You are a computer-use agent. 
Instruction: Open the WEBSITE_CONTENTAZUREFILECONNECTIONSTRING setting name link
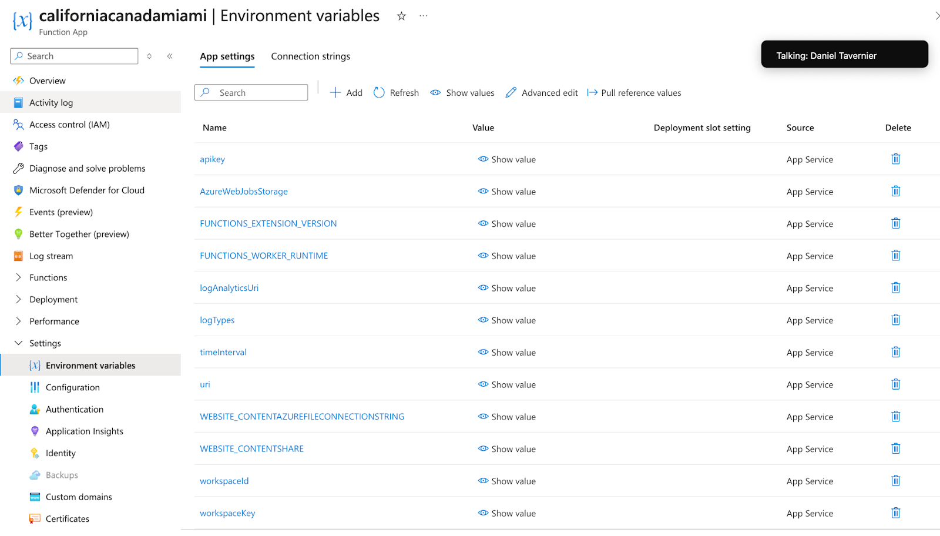302,417
